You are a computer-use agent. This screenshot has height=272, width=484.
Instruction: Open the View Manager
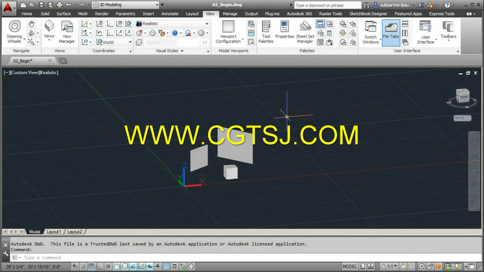pyautogui.click(x=67, y=32)
